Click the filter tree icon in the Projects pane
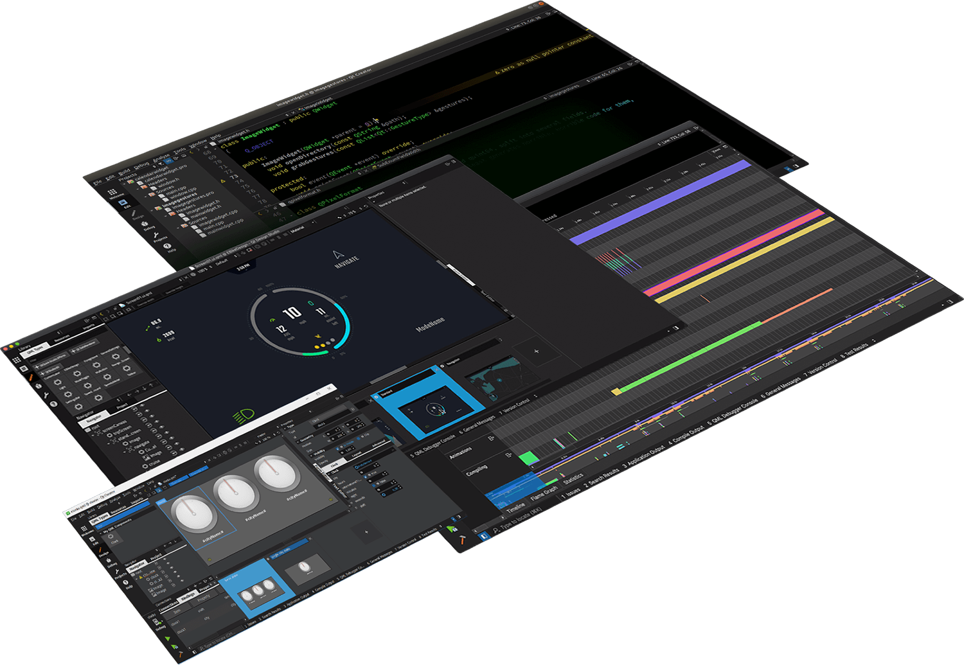This screenshot has height=665, width=964. click(160, 164)
